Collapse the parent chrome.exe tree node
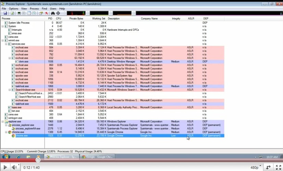 [6, 132]
